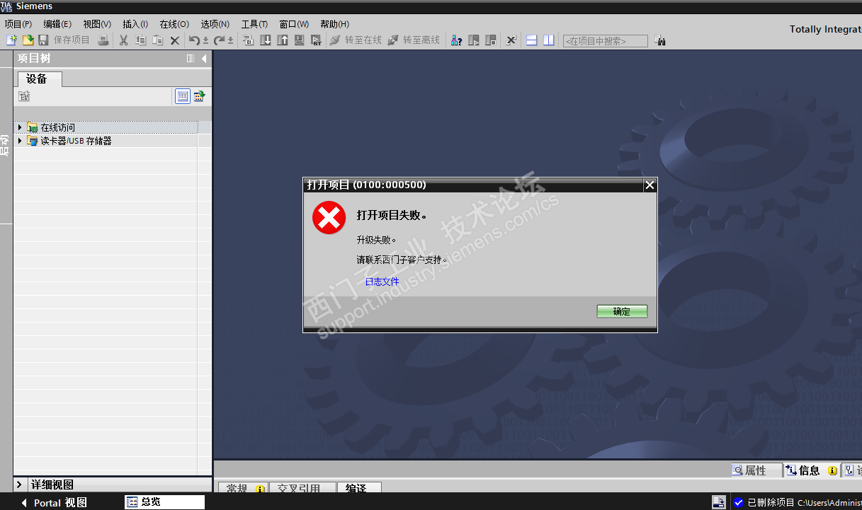Screen dimensions: 862x510
Task: Click the accessible devices icon
Action: click(456, 40)
